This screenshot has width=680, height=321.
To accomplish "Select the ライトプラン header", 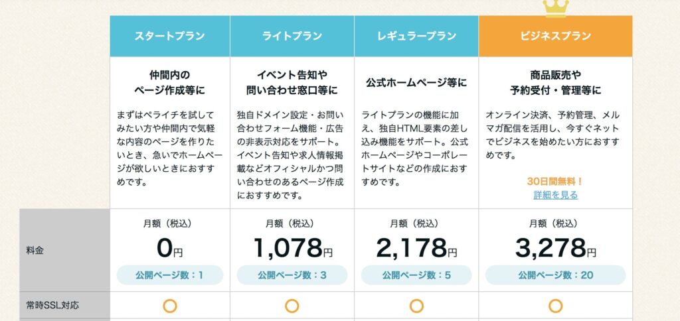I will point(292,36).
